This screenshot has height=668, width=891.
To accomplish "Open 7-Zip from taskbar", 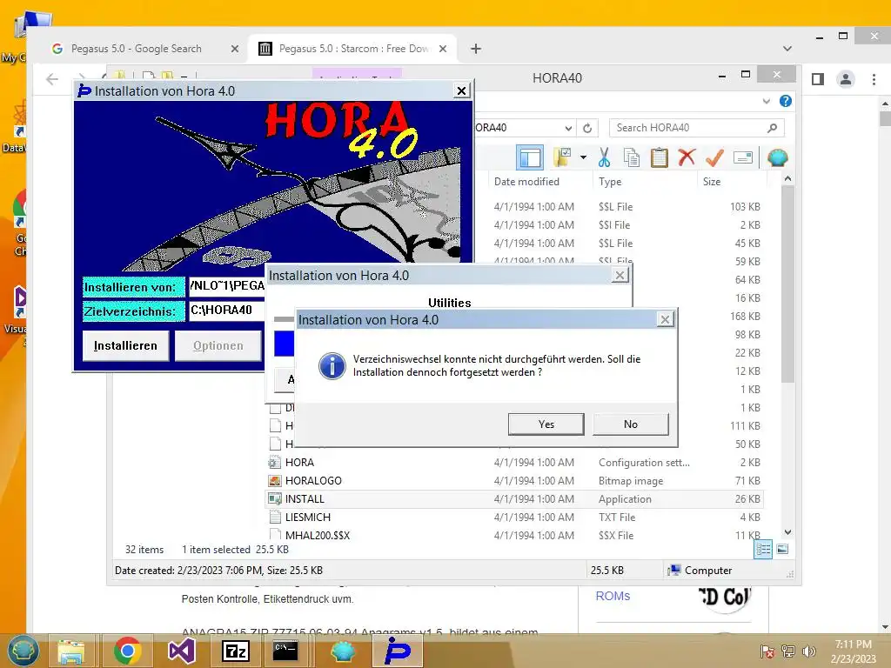I will (x=235, y=651).
